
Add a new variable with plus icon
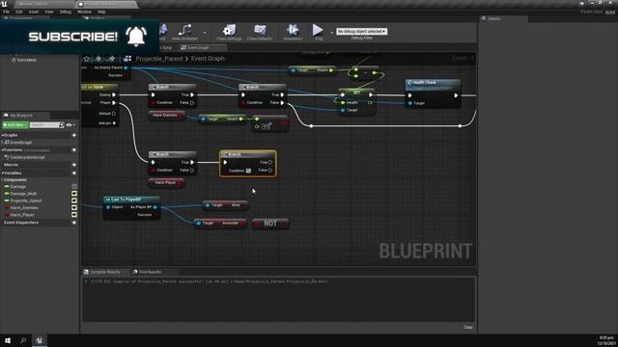[x=74, y=173]
